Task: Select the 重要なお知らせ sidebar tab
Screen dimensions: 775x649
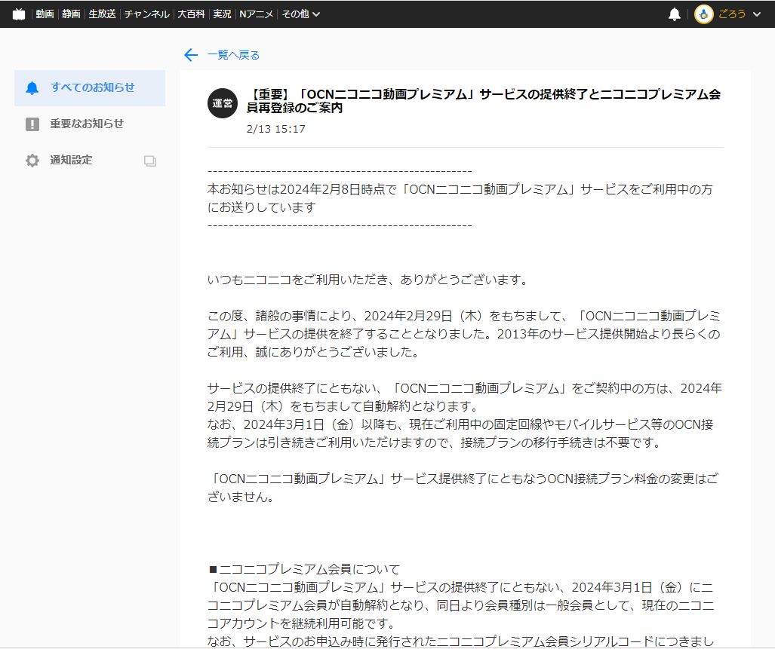Action: pos(90,124)
